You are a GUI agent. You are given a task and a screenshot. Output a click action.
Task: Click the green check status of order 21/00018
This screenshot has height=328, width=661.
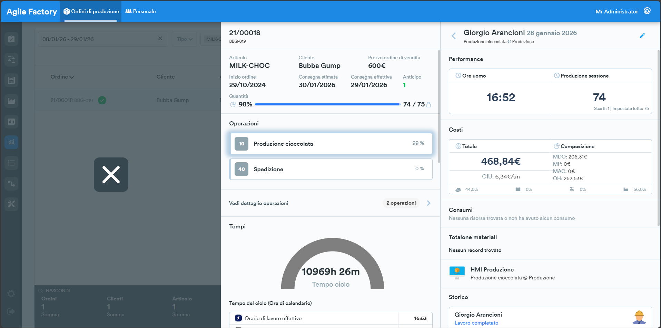(102, 100)
